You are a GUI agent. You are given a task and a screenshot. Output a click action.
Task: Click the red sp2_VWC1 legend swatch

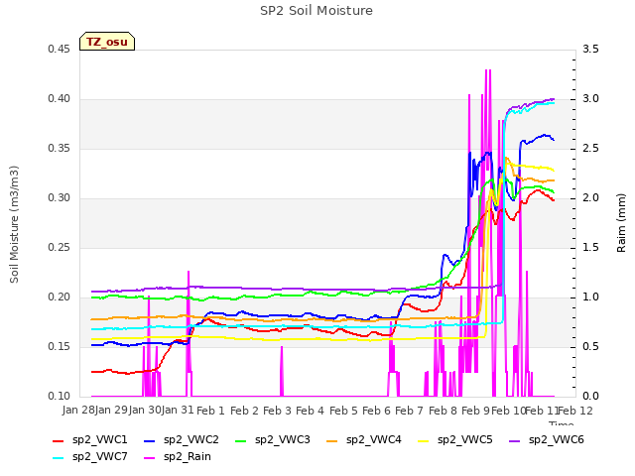pyautogui.click(x=59, y=440)
